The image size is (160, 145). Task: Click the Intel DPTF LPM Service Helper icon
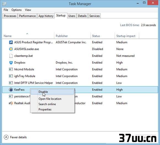[x=11, y=83]
